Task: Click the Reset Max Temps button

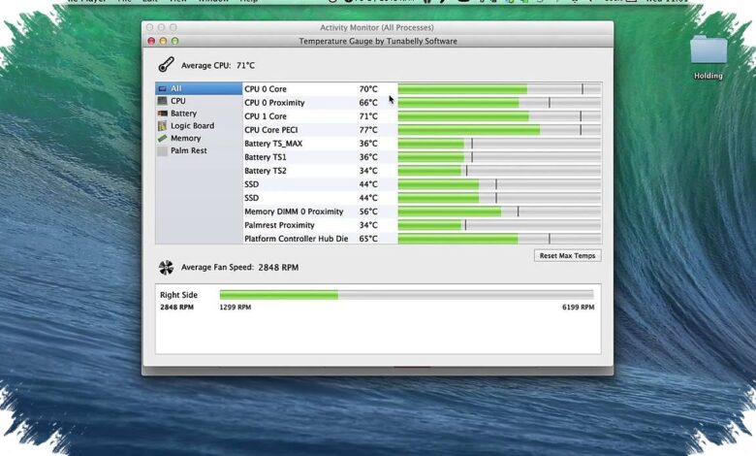Action: click(567, 256)
